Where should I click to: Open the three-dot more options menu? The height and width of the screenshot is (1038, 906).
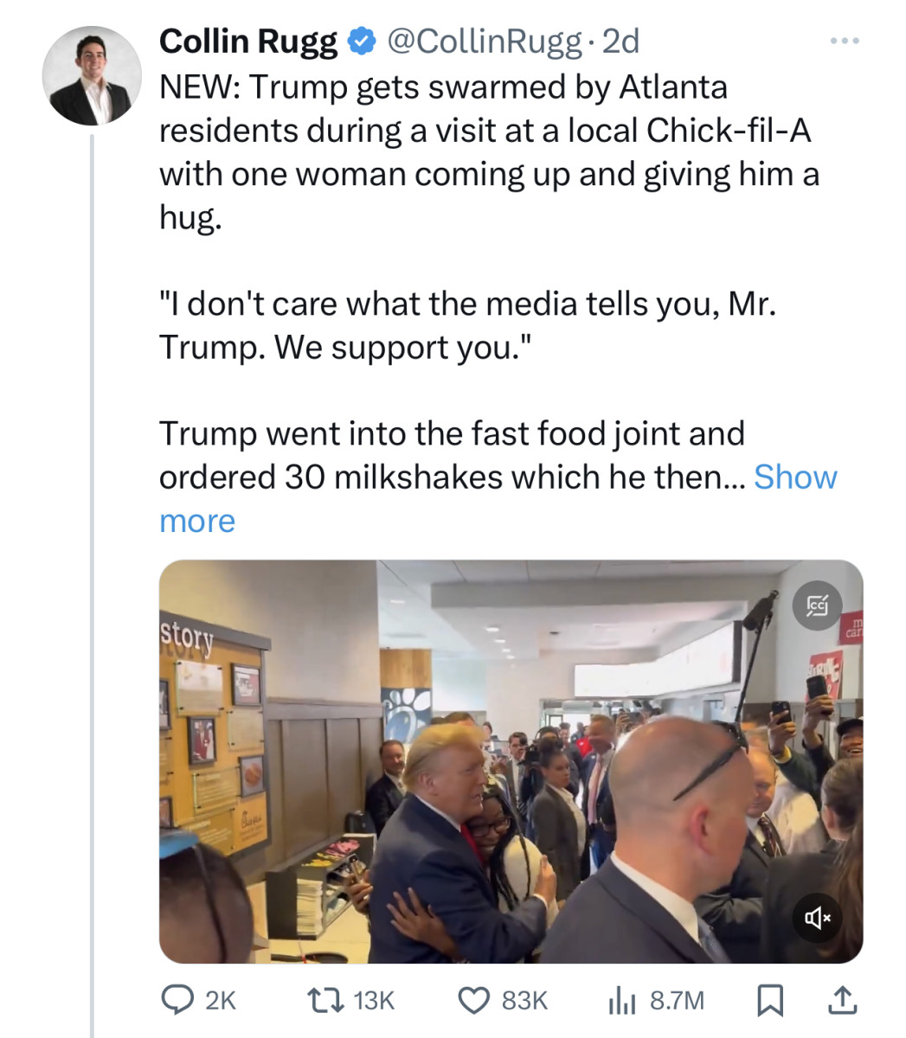click(x=843, y=40)
